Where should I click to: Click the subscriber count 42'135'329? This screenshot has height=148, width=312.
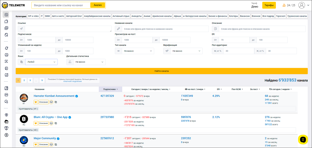click(x=107, y=96)
